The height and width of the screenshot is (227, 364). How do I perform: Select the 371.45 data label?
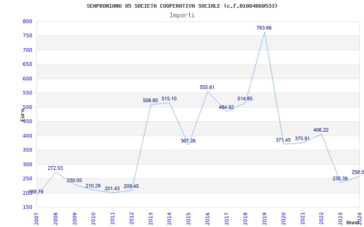coord(283,140)
